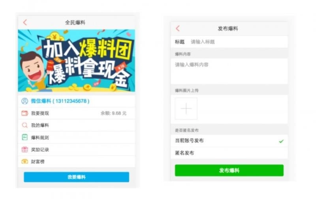
Task: Tap the wallet icon beside 我要提现
Action: click(x=24, y=113)
